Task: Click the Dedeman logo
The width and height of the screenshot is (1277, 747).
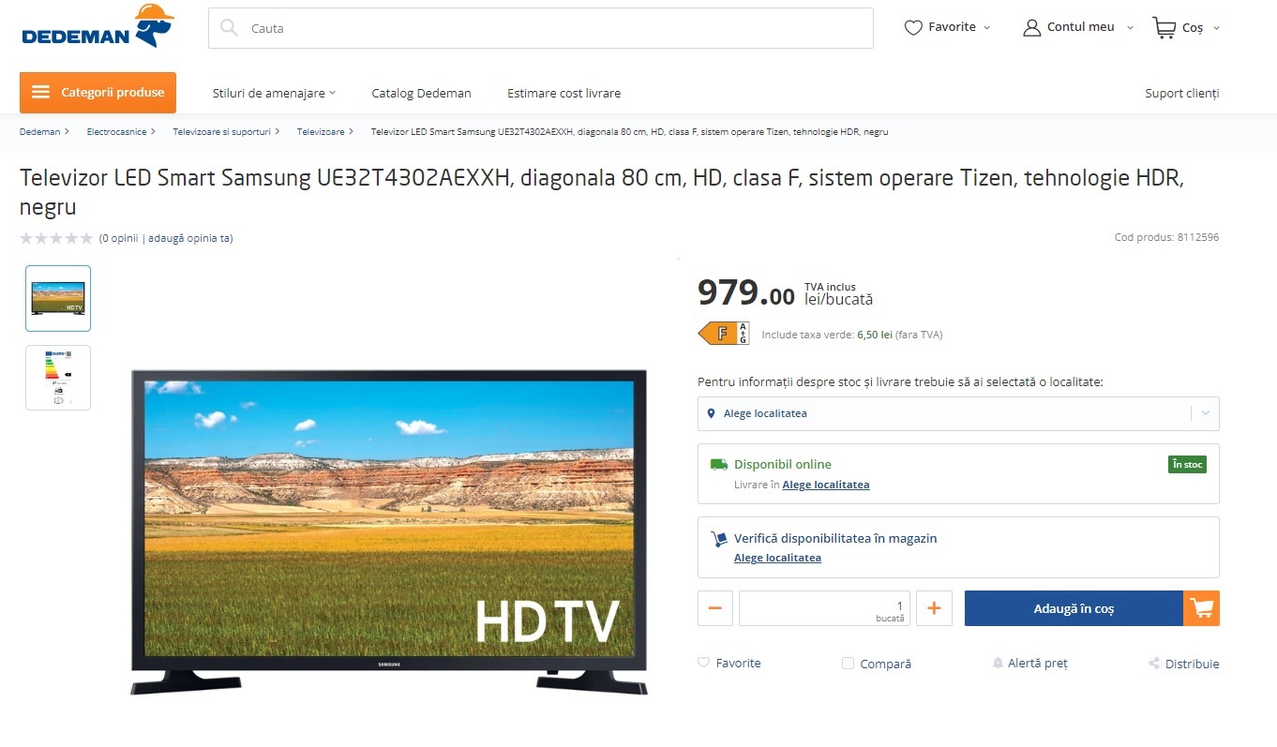Action: [98, 26]
